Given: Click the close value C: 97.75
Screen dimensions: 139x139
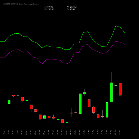Looking at the screenshot, I should pos(49,7).
